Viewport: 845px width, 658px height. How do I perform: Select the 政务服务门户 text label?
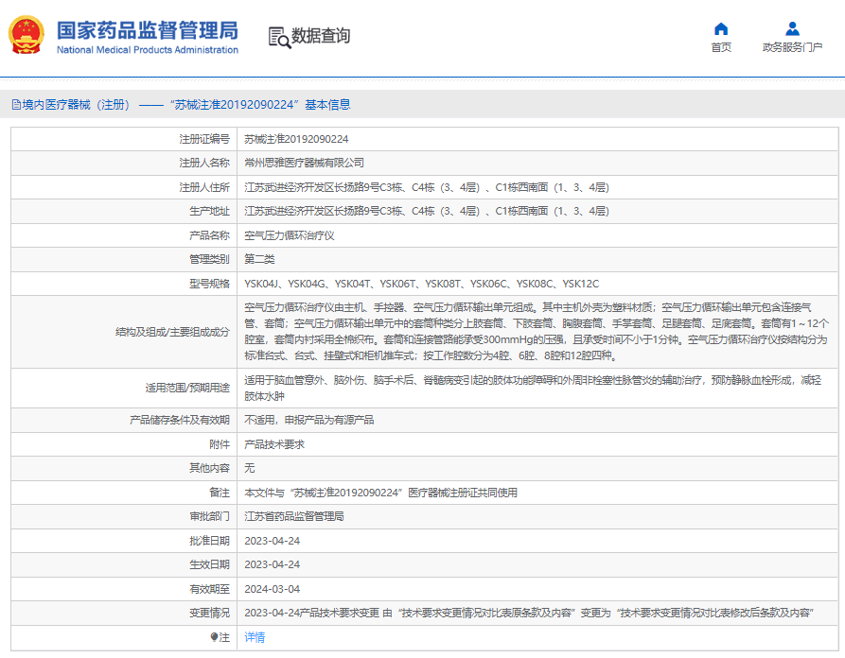point(792,47)
